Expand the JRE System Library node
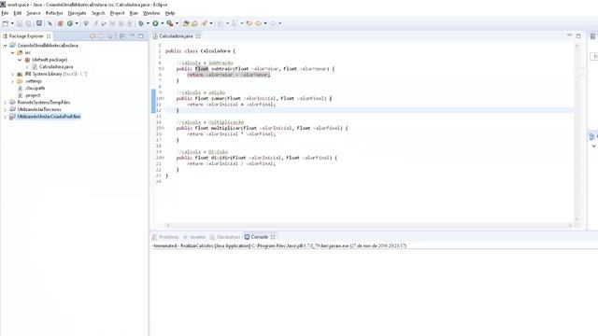Screen dimensions: 598x336 (12, 75)
